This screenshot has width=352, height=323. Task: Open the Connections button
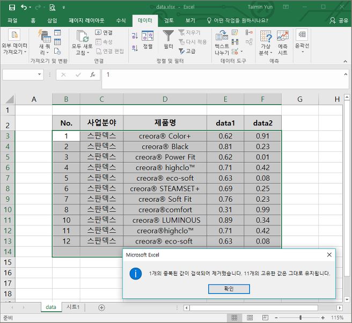tap(104, 33)
